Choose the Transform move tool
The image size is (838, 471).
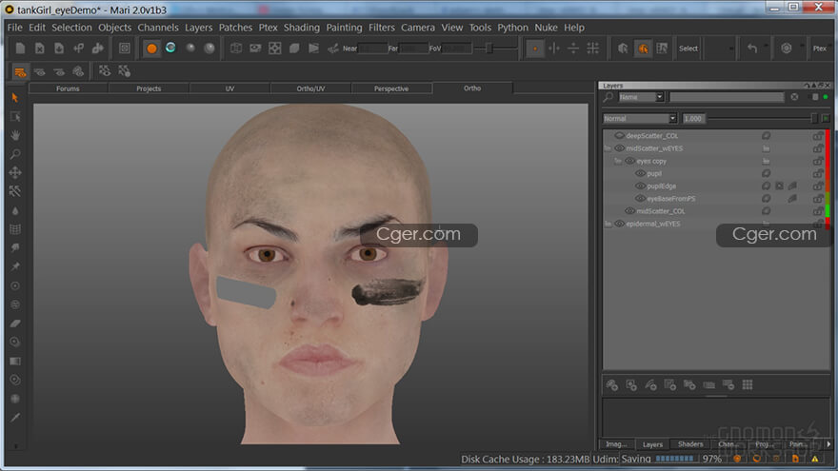pos(15,172)
